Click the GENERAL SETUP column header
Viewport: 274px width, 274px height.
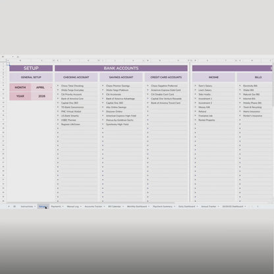pos(31,77)
